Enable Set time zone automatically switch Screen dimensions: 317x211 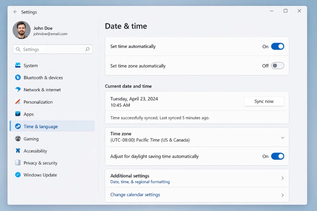pyautogui.click(x=277, y=66)
